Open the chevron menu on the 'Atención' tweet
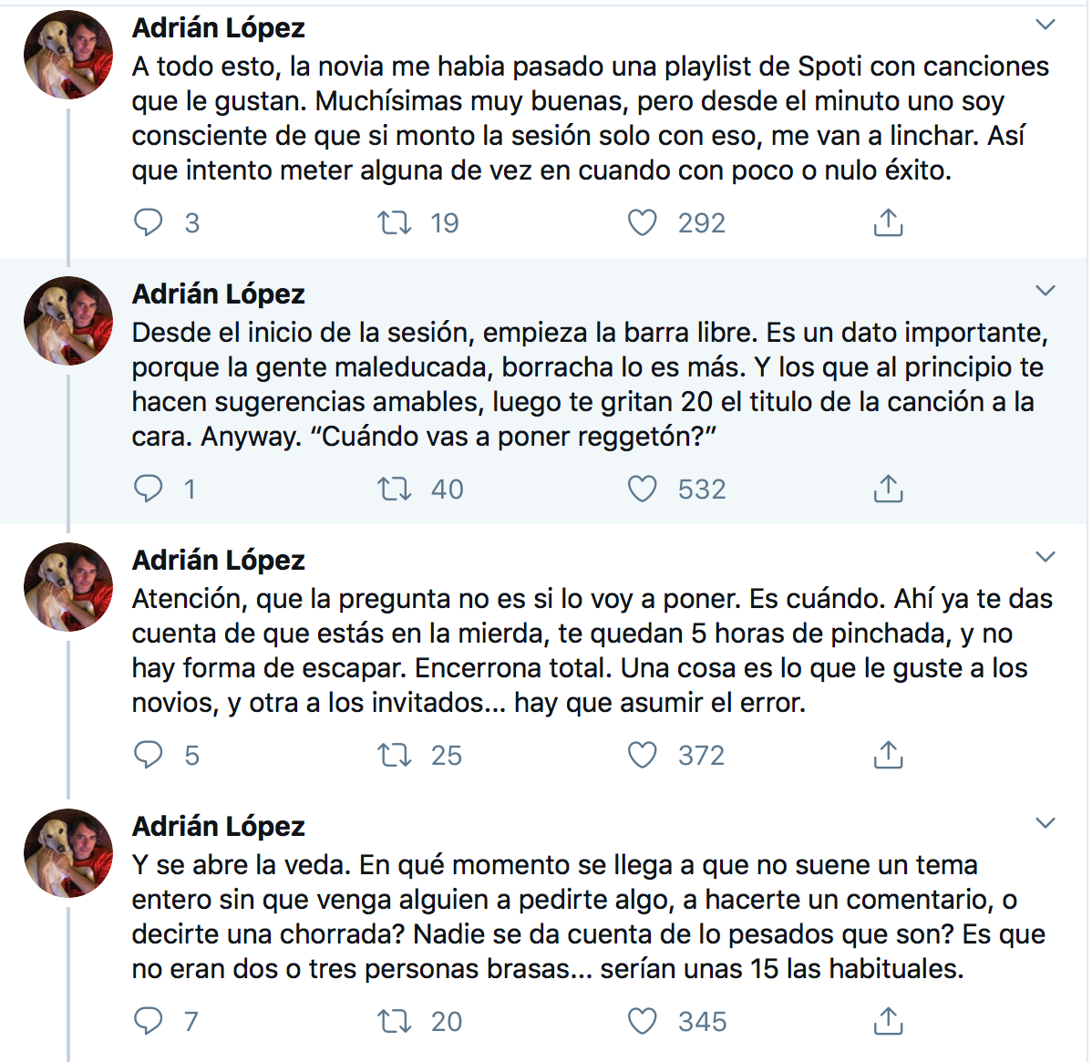 [1046, 557]
